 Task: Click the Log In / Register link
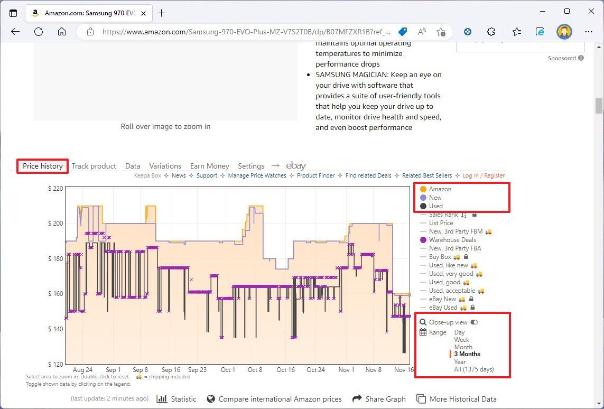tap(484, 175)
